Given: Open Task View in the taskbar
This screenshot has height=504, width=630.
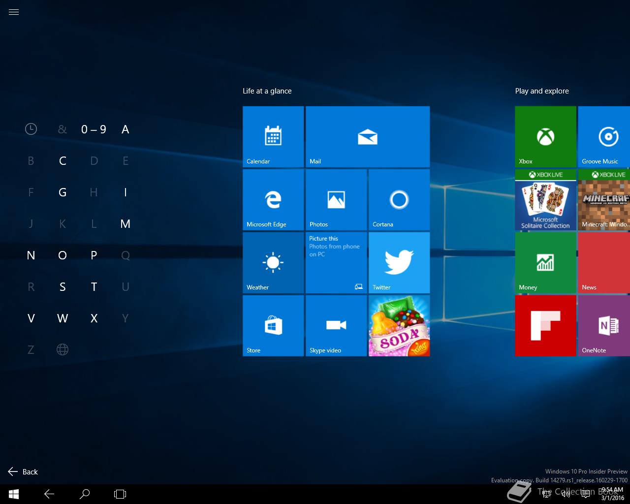Looking at the screenshot, I should pos(120,494).
